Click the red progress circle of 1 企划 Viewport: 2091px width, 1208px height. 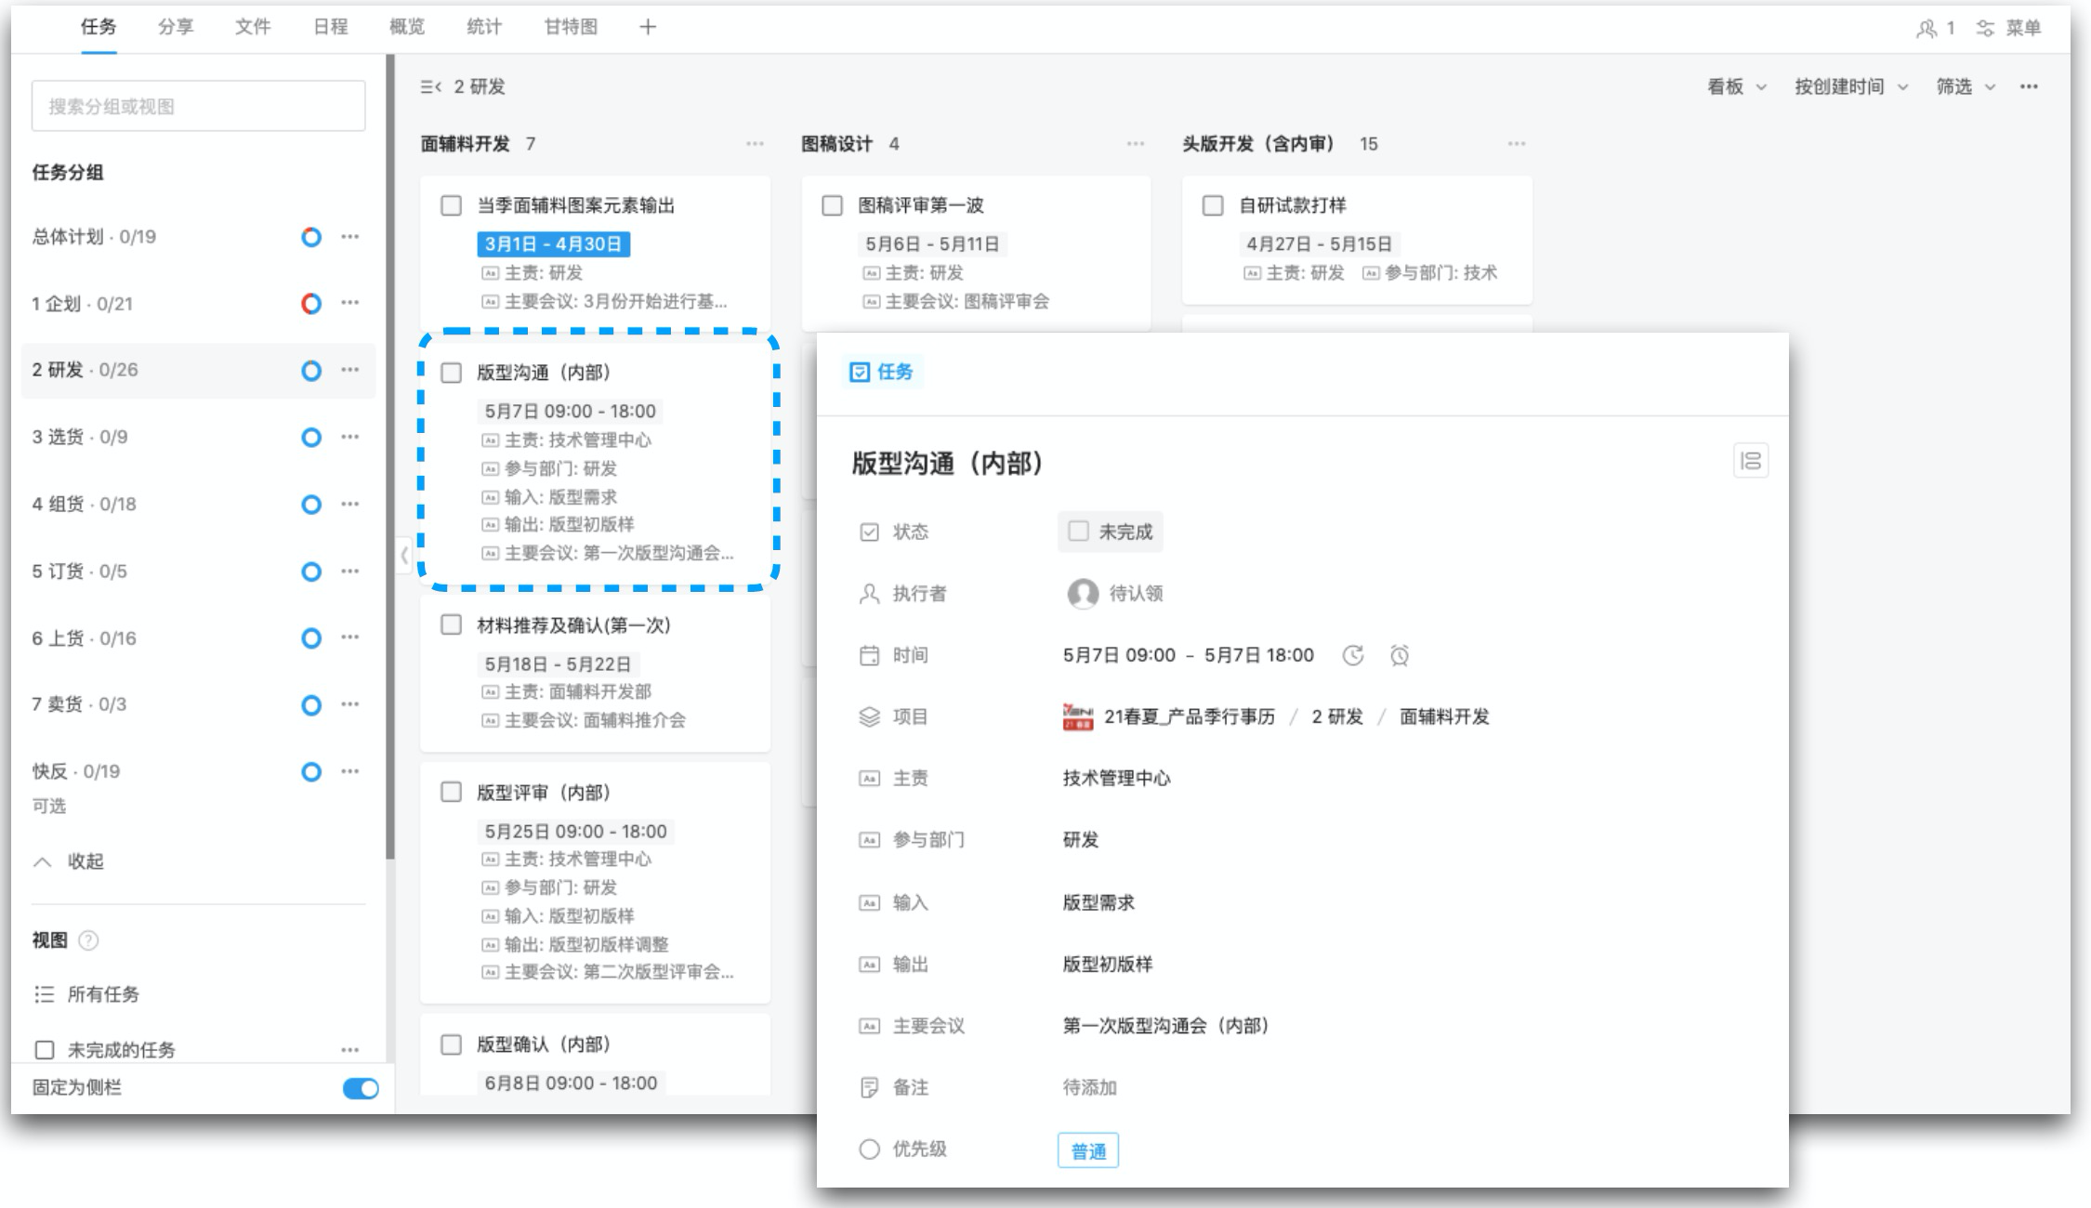point(311,304)
